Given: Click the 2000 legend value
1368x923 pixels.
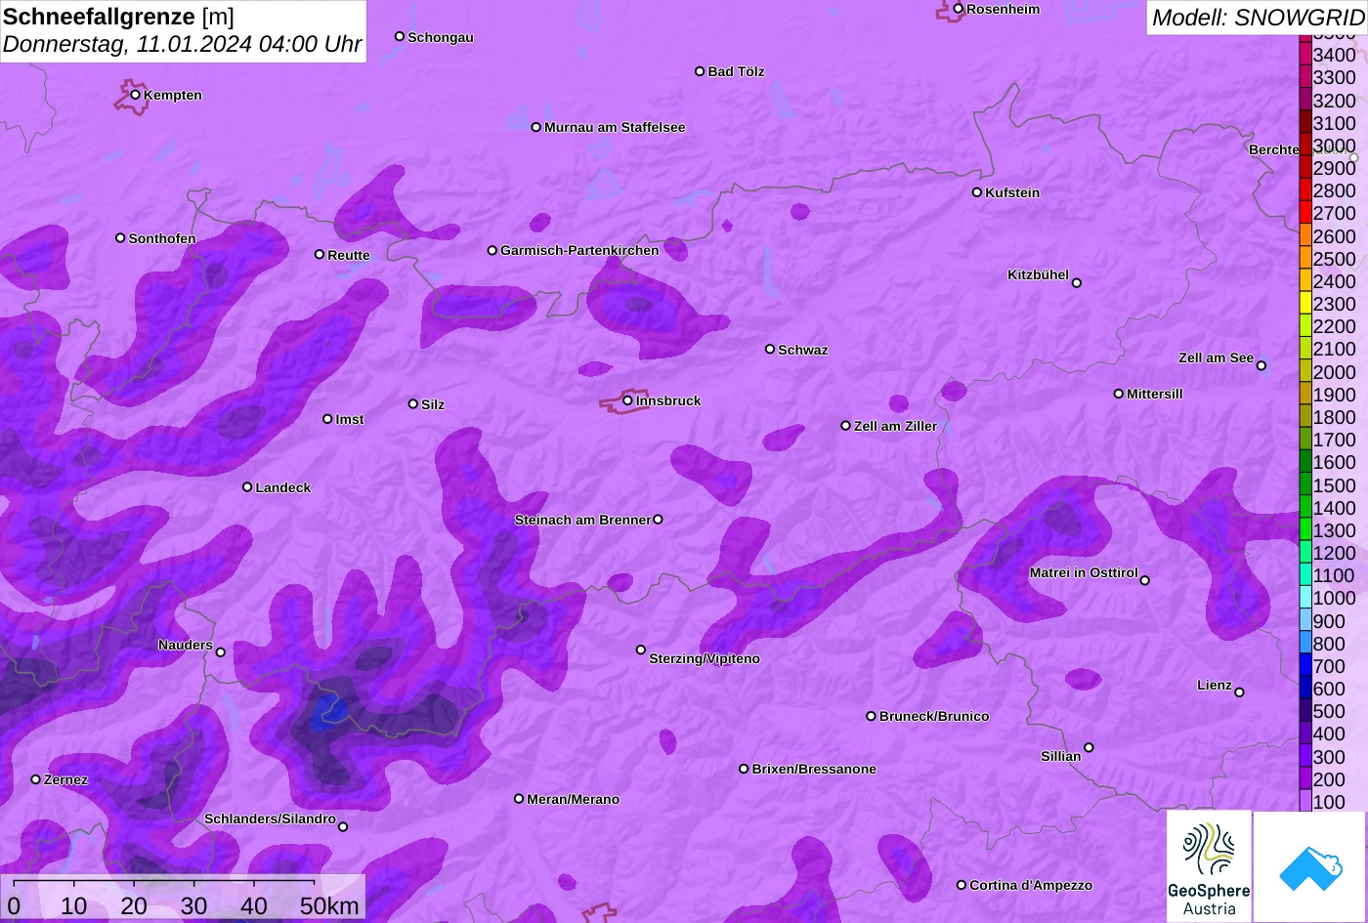Looking at the screenshot, I should tap(1335, 372).
